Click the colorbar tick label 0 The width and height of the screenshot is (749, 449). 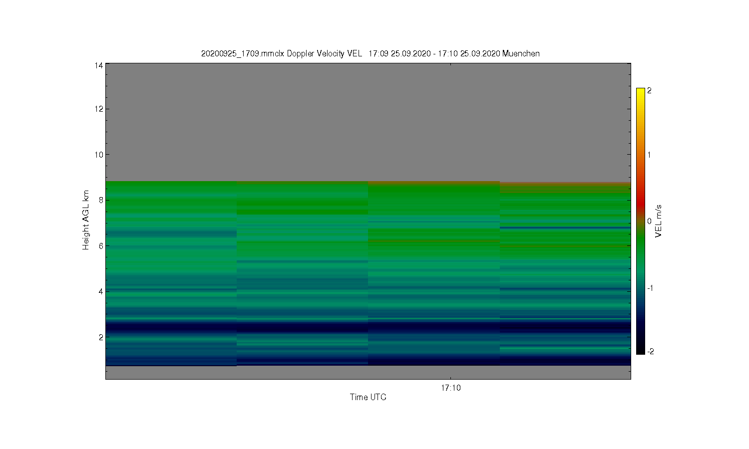click(649, 221)
